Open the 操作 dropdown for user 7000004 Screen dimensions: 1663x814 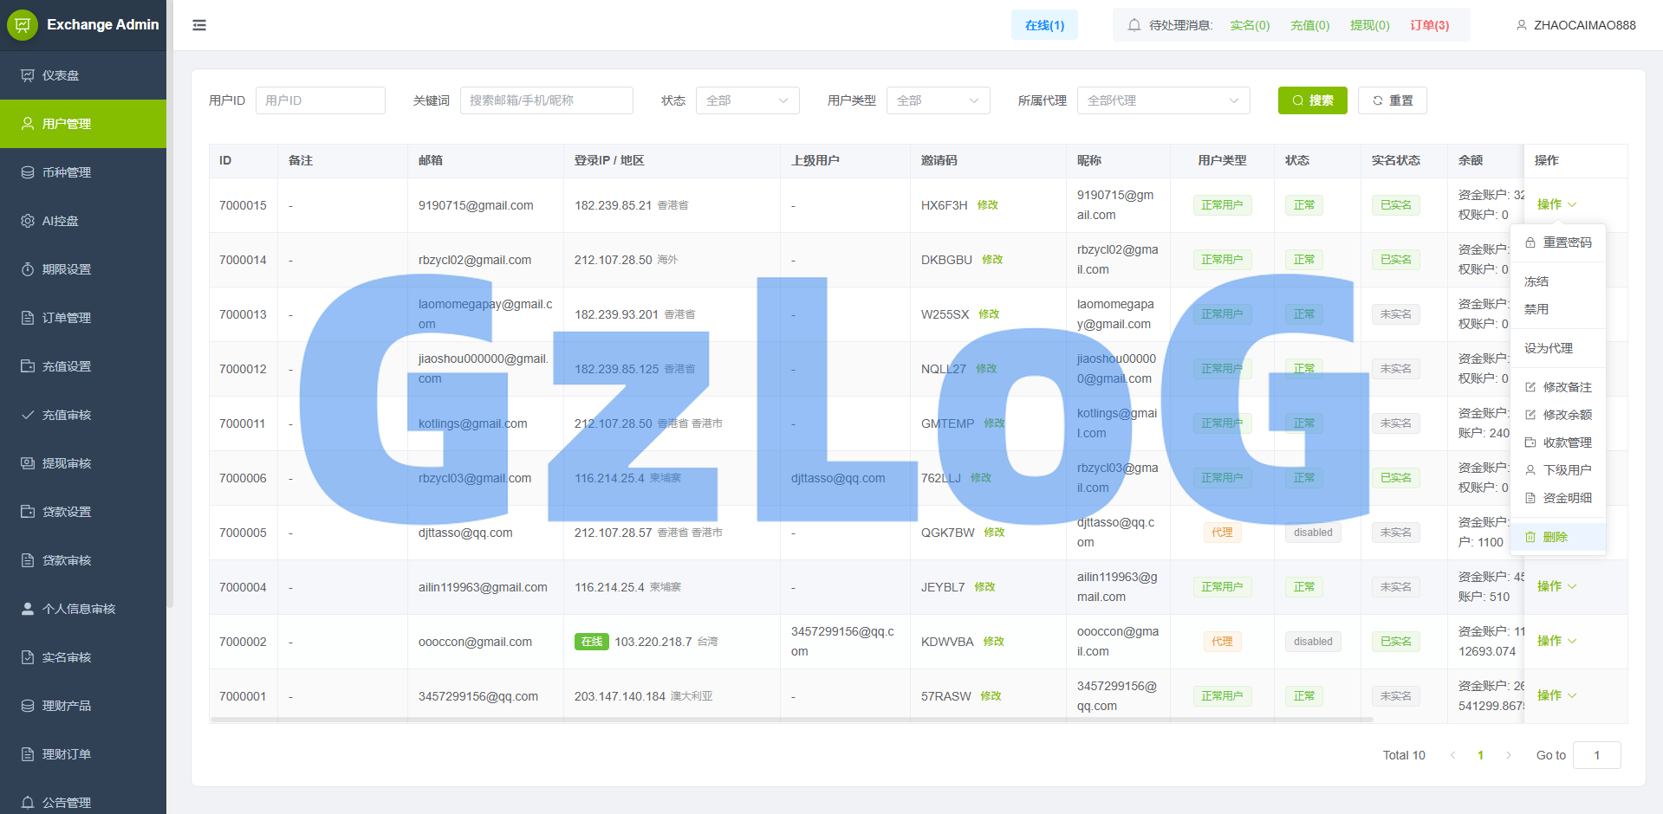pyautogui.click(x=1556, y=586)
